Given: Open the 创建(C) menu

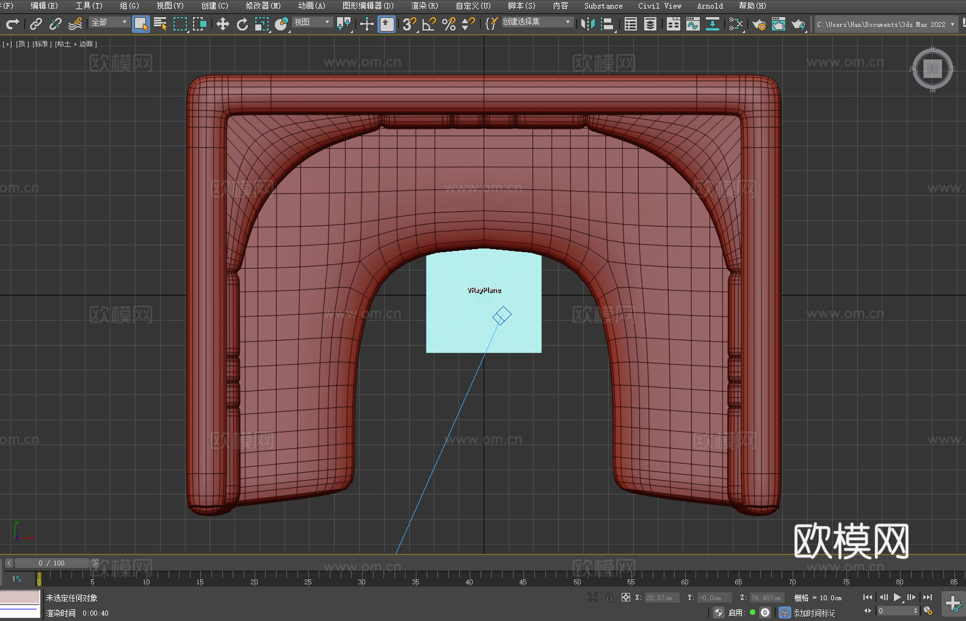Looking at the screenshot, I should pos(214,5).
